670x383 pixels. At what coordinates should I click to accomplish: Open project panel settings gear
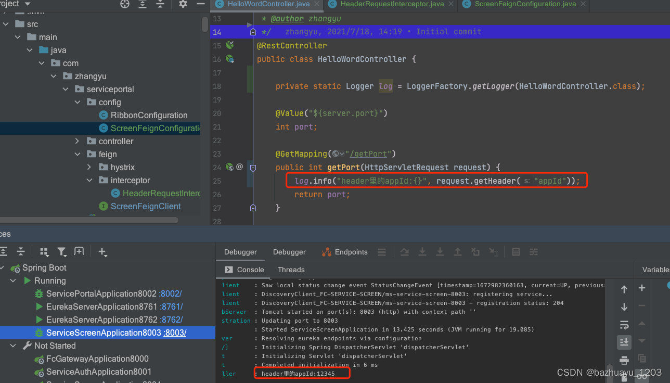[183, 4]
